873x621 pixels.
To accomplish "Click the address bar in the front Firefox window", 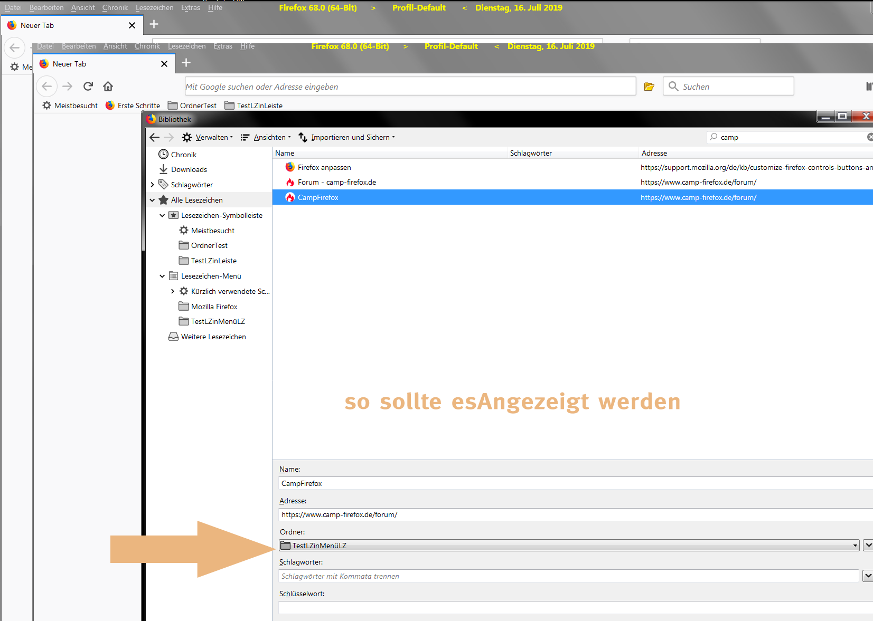I will (x=410, y=87).
